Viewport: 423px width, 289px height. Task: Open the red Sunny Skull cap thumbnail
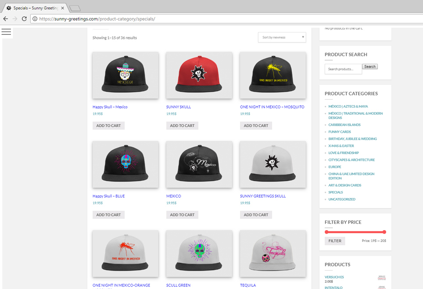point(199,75)
